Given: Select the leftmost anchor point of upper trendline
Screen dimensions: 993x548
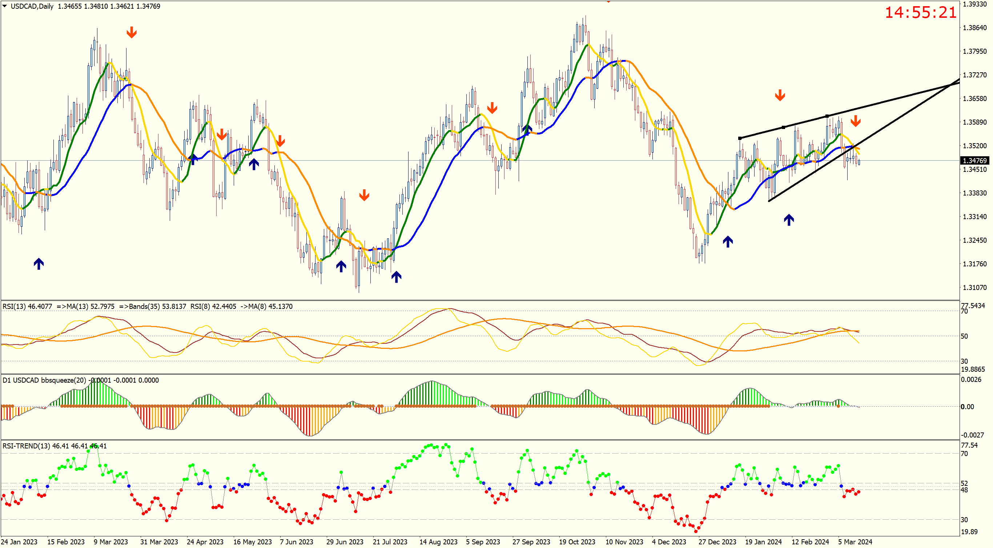Looking at the screenshot, I should coord(740,138).
